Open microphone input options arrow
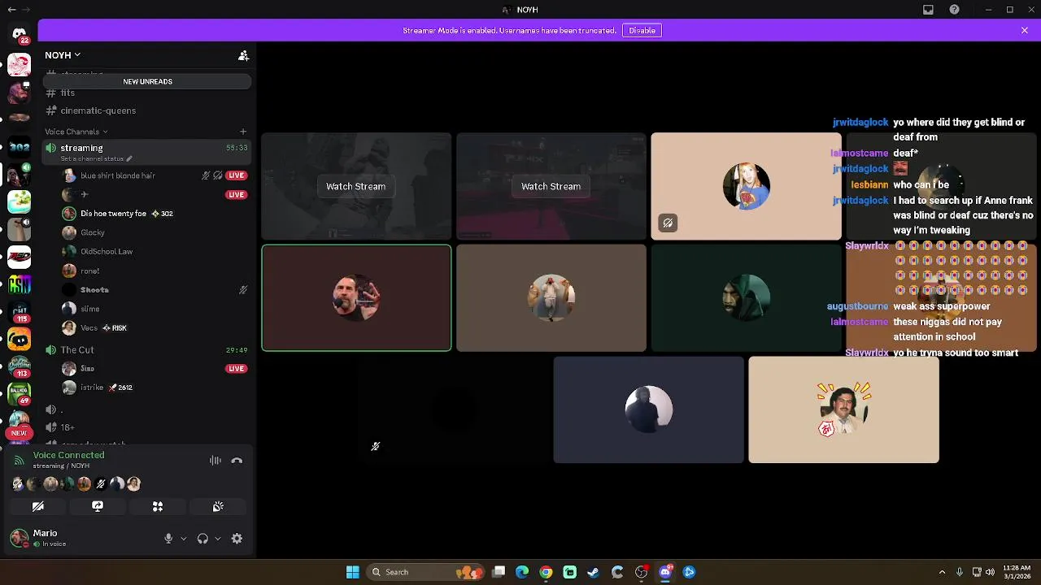Screen dimensions: 1041x585 (x=183, y=539)
